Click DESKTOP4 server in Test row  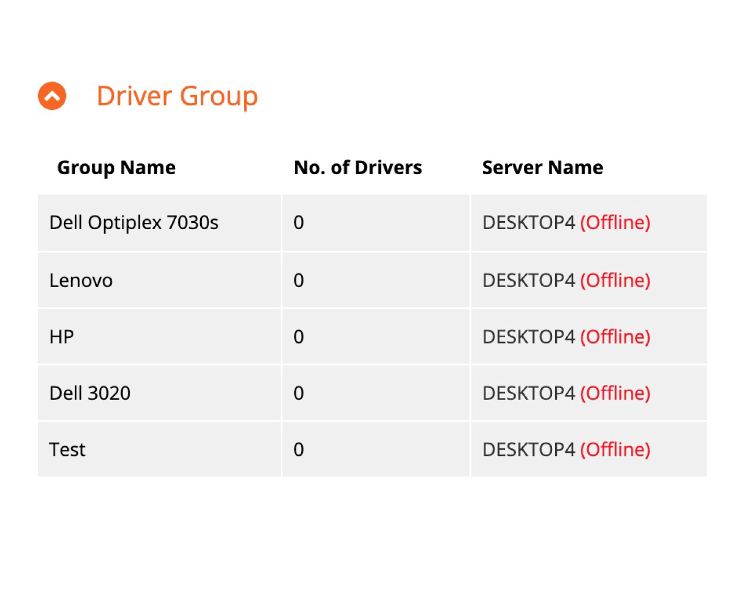(528, 450)
